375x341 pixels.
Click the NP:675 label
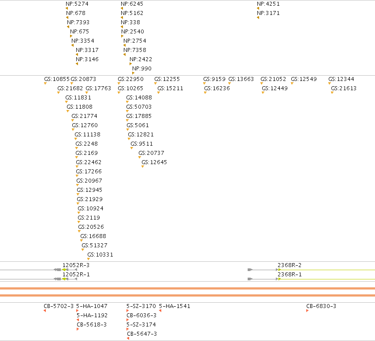(x=79, y=32)
